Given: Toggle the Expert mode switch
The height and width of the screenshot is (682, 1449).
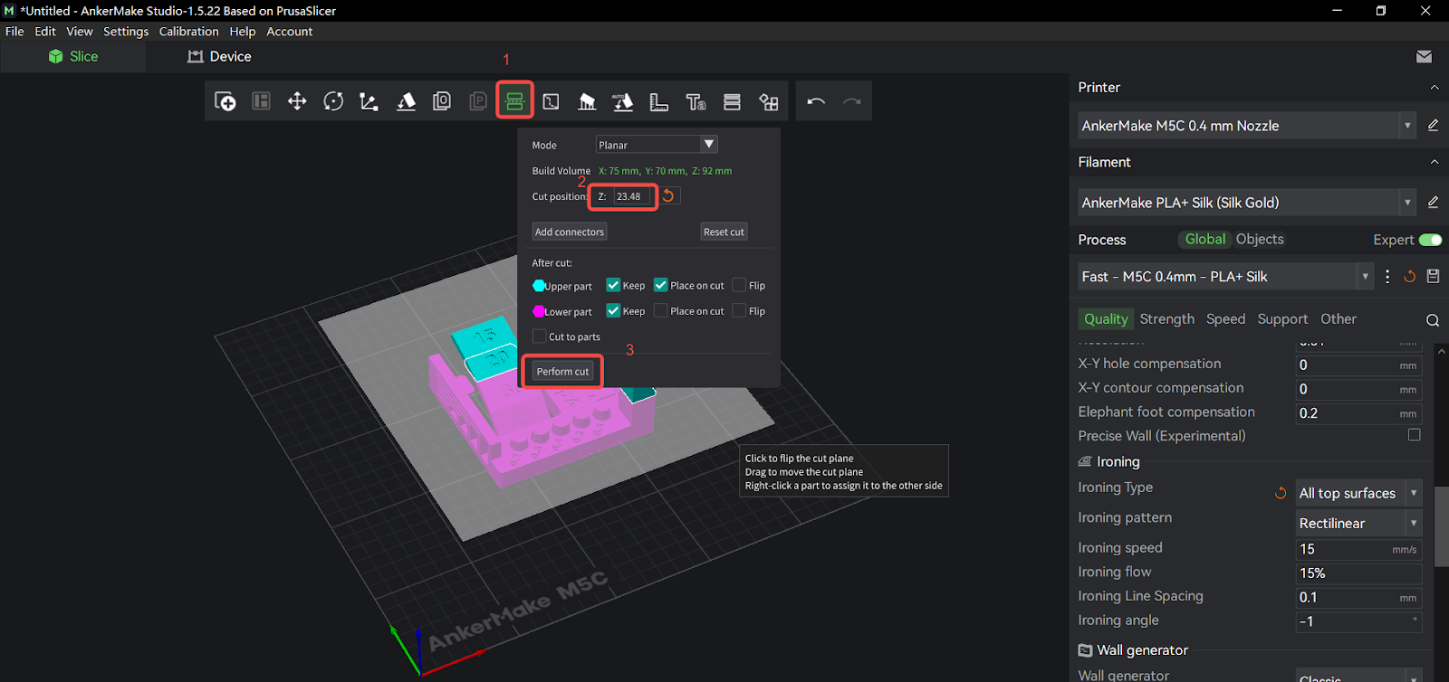Looking at the screenshot, I should point(1430,240).
